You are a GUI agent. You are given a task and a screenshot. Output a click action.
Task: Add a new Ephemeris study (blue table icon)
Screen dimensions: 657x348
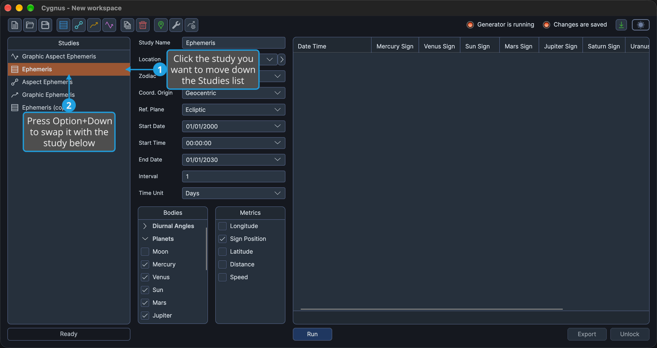tap(63, 25)
